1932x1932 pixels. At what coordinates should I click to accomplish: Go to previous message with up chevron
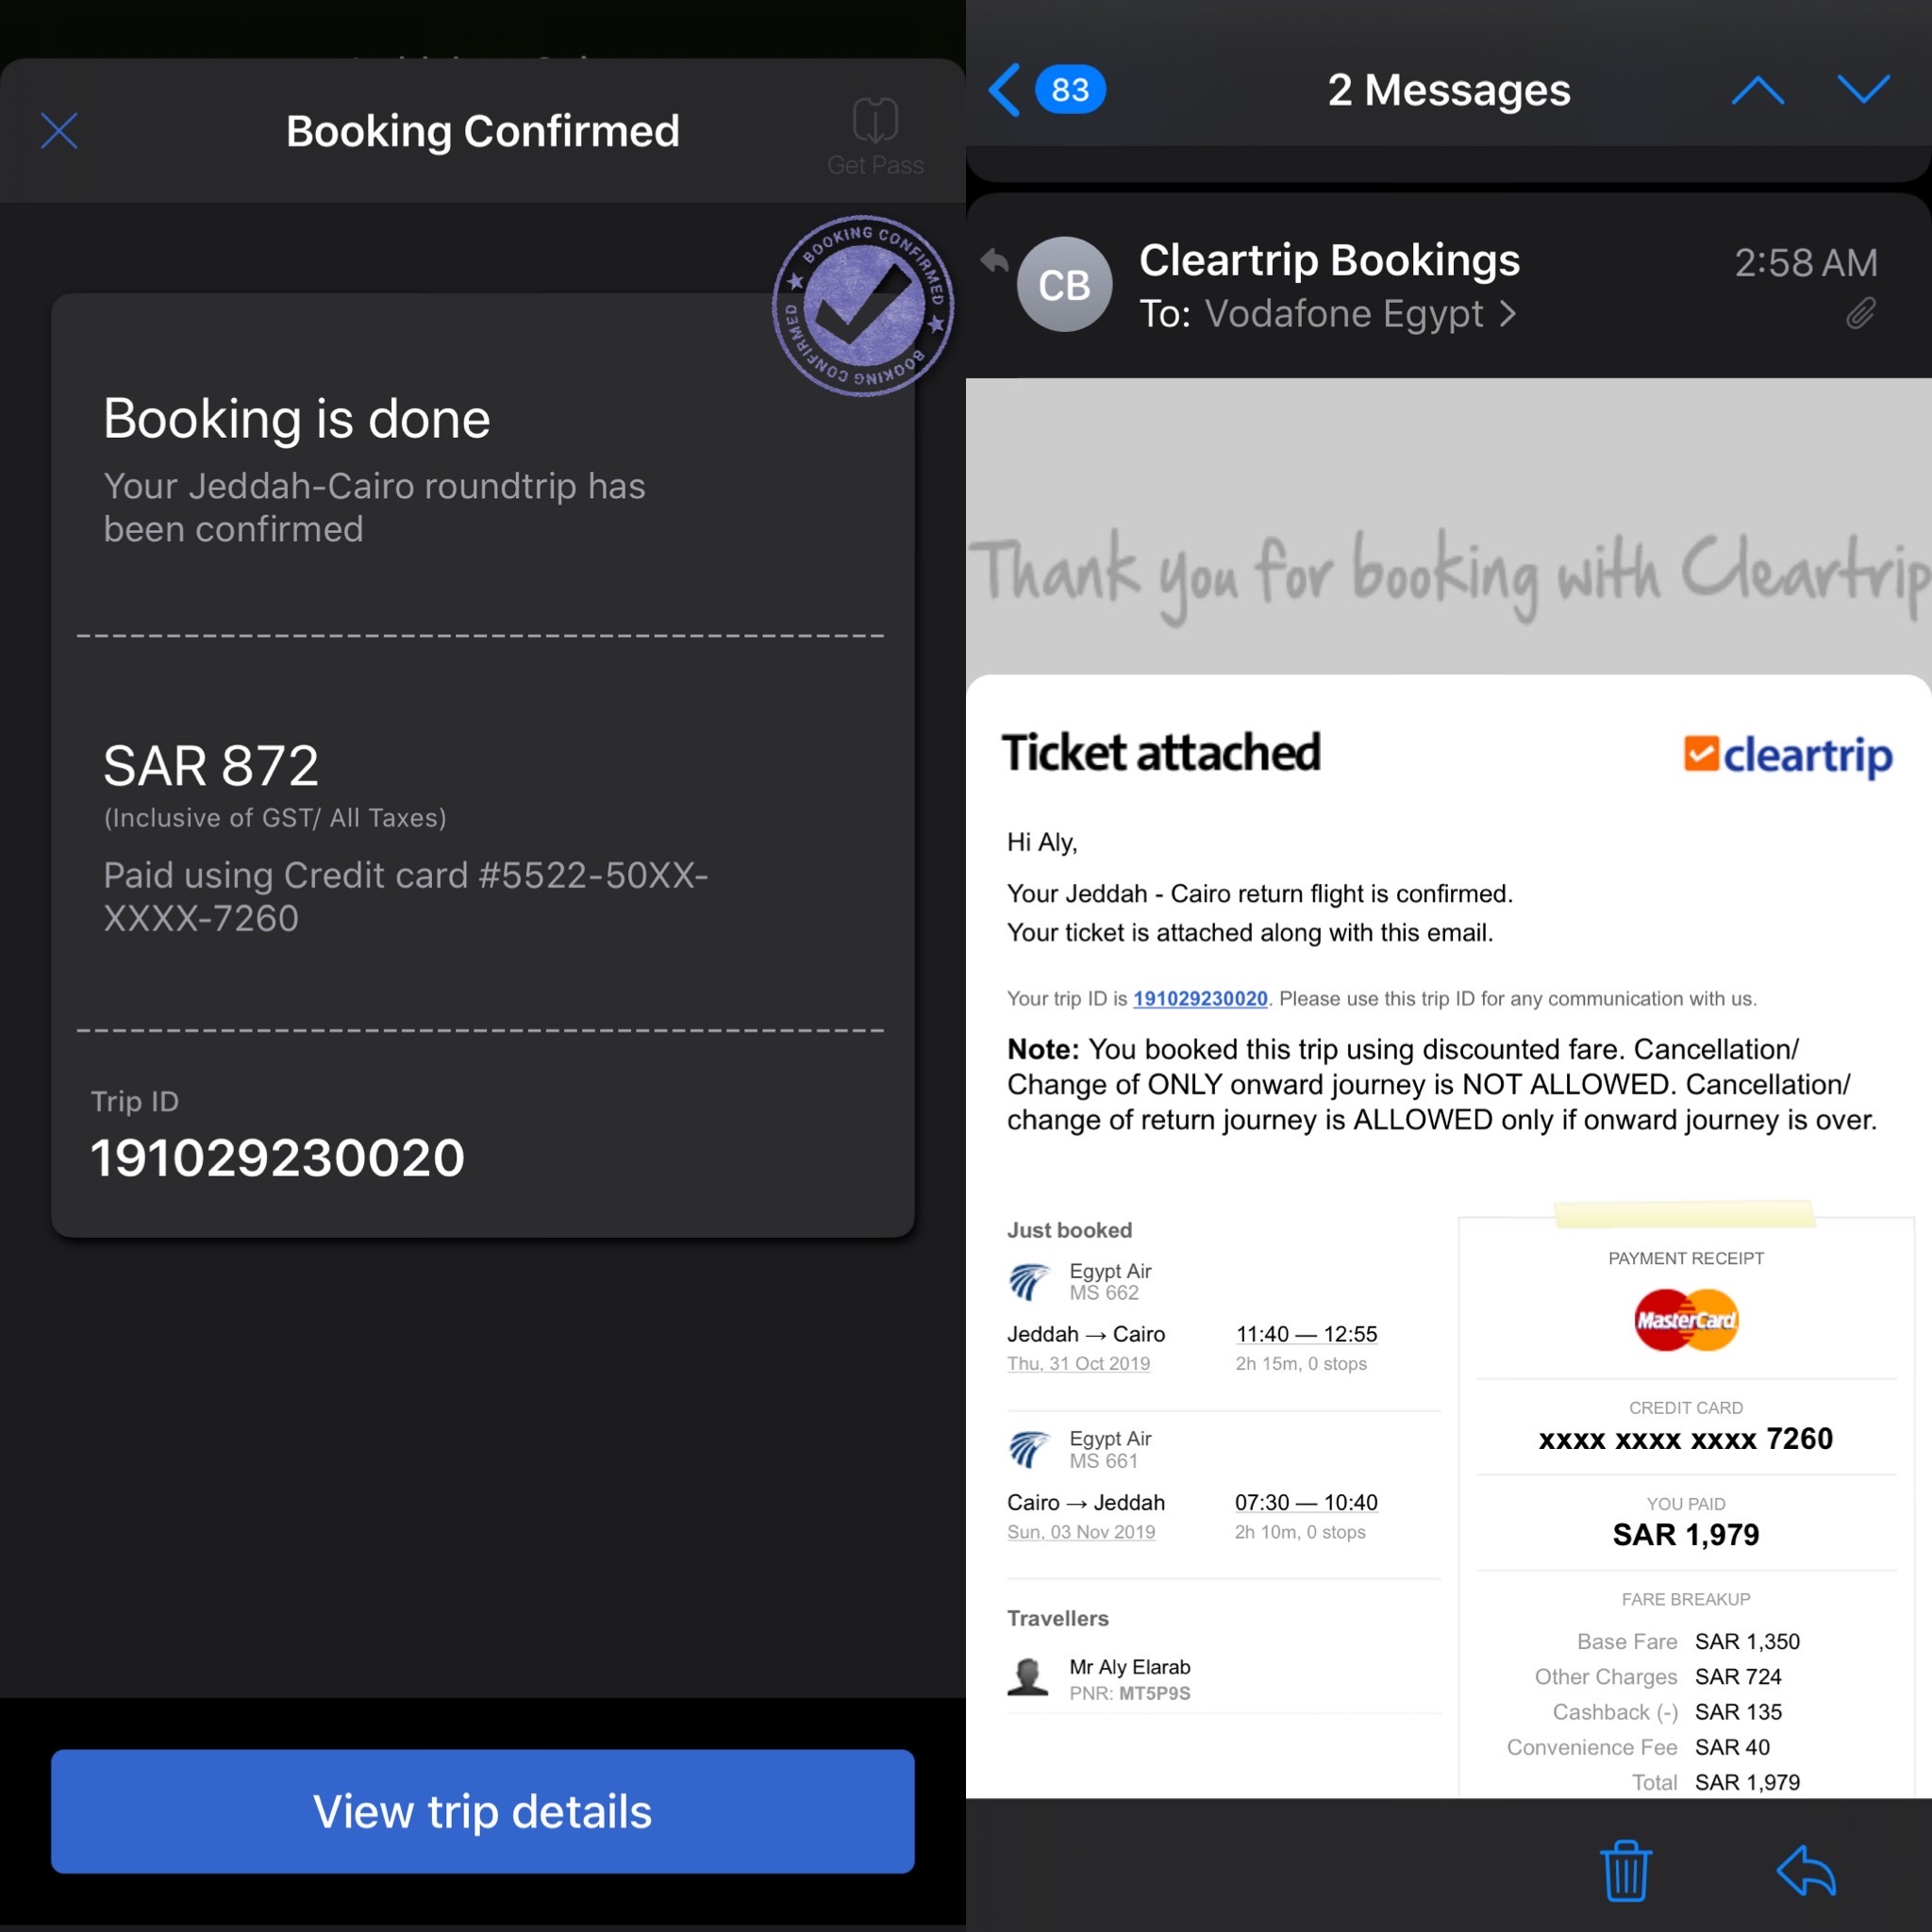tap(1757, 90)
